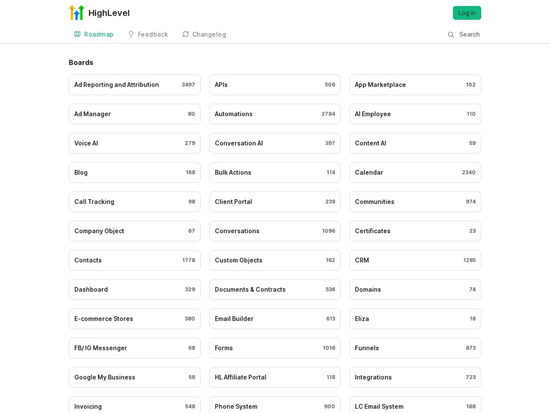Open the HighLevel home link
Image resolution: width=550 pixels, height=413 pixels.
[x=99, y=13]
